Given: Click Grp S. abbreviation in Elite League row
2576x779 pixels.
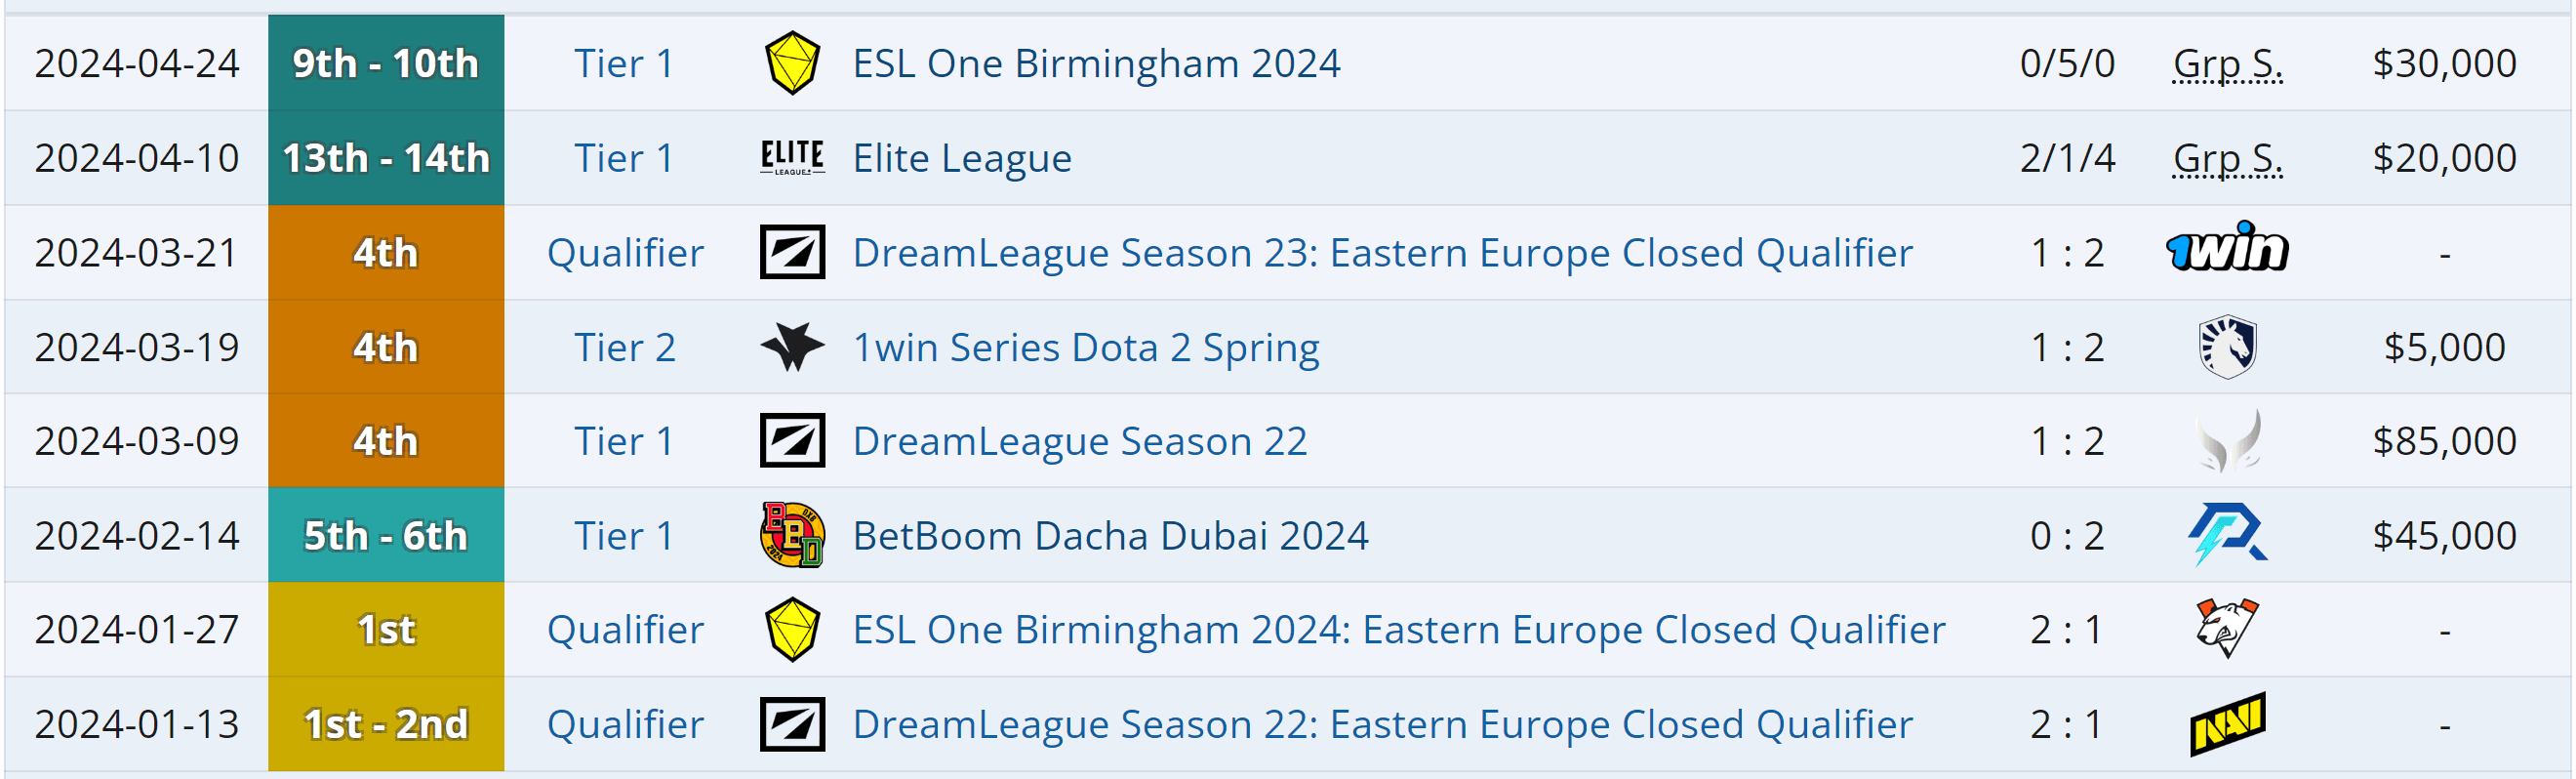Looking at the screenshot, I should click(2227, 158).
